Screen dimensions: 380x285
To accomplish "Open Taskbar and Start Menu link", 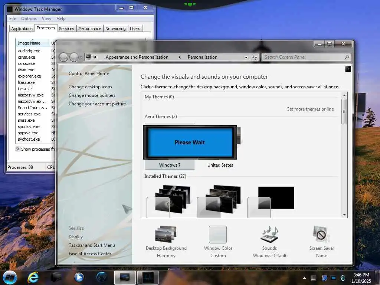I will point(92,245).
